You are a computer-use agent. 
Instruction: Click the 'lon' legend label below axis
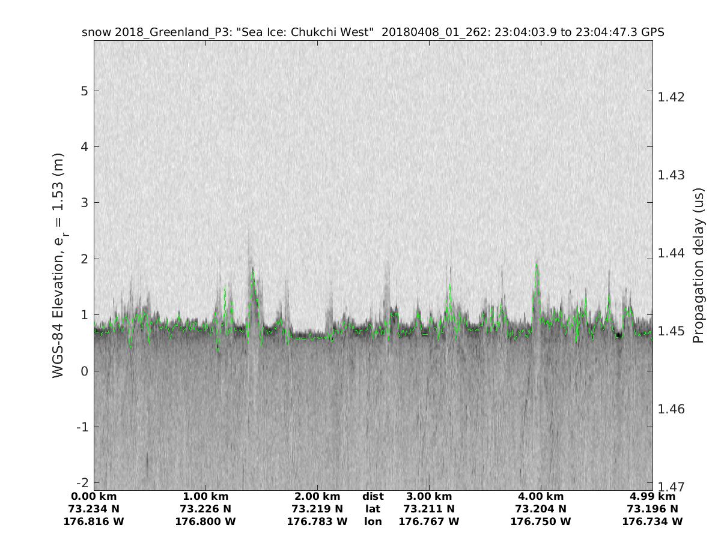[373, 521]
